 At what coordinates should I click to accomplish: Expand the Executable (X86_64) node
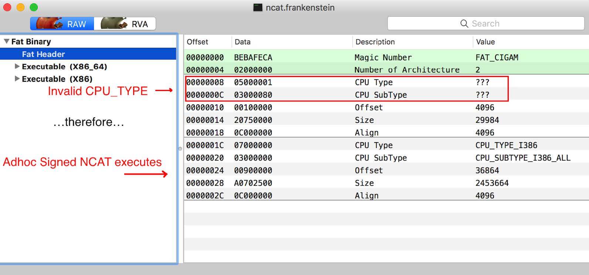click(17, 67)
